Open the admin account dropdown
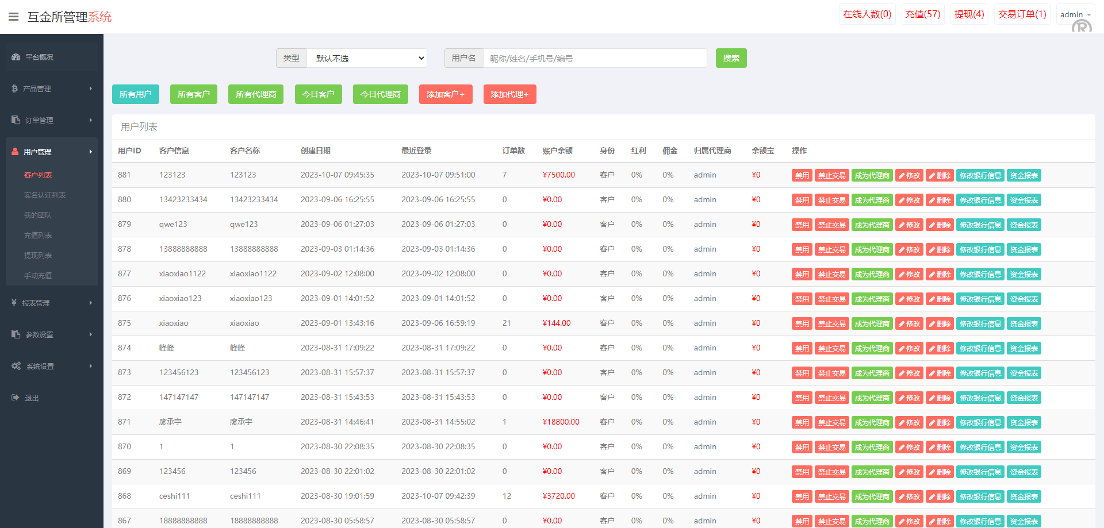This screenshot has width=1104, height=528. pyautogui.click(x=1075, y=14)
